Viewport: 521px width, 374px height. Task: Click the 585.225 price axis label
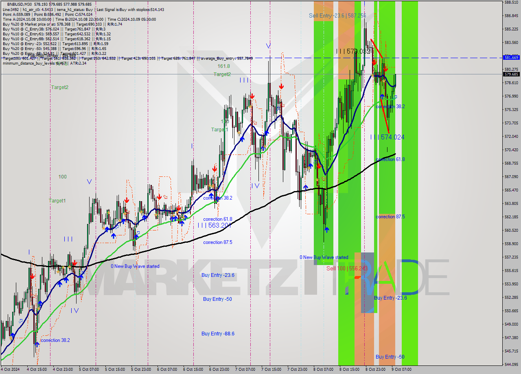pyautogui.click(x=512, y=29)
